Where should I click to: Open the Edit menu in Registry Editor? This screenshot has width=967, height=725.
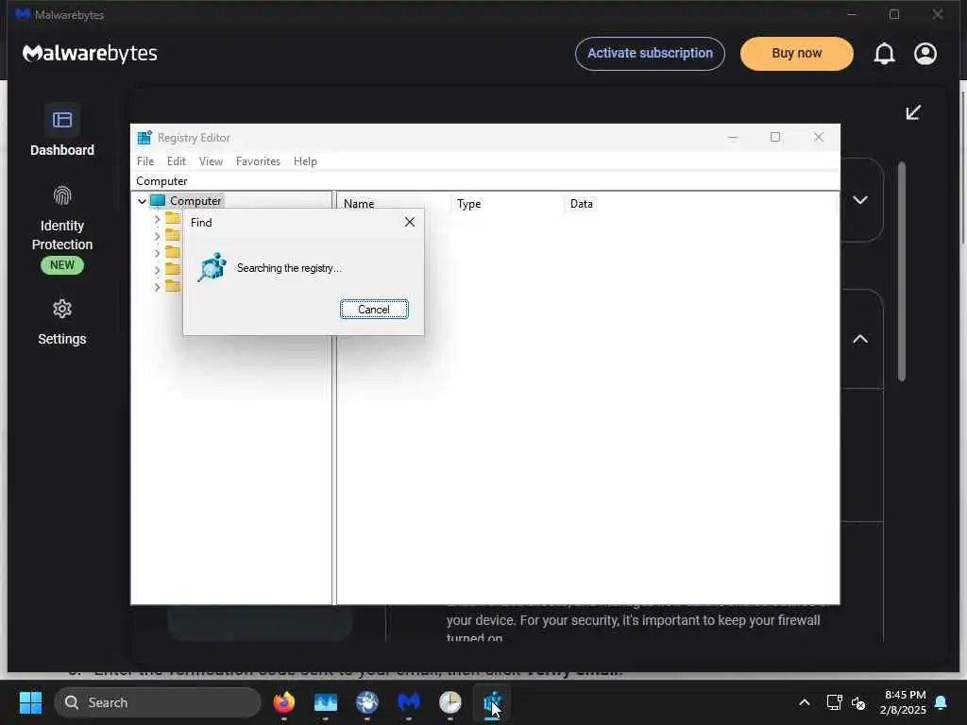(x=177, y=160)
